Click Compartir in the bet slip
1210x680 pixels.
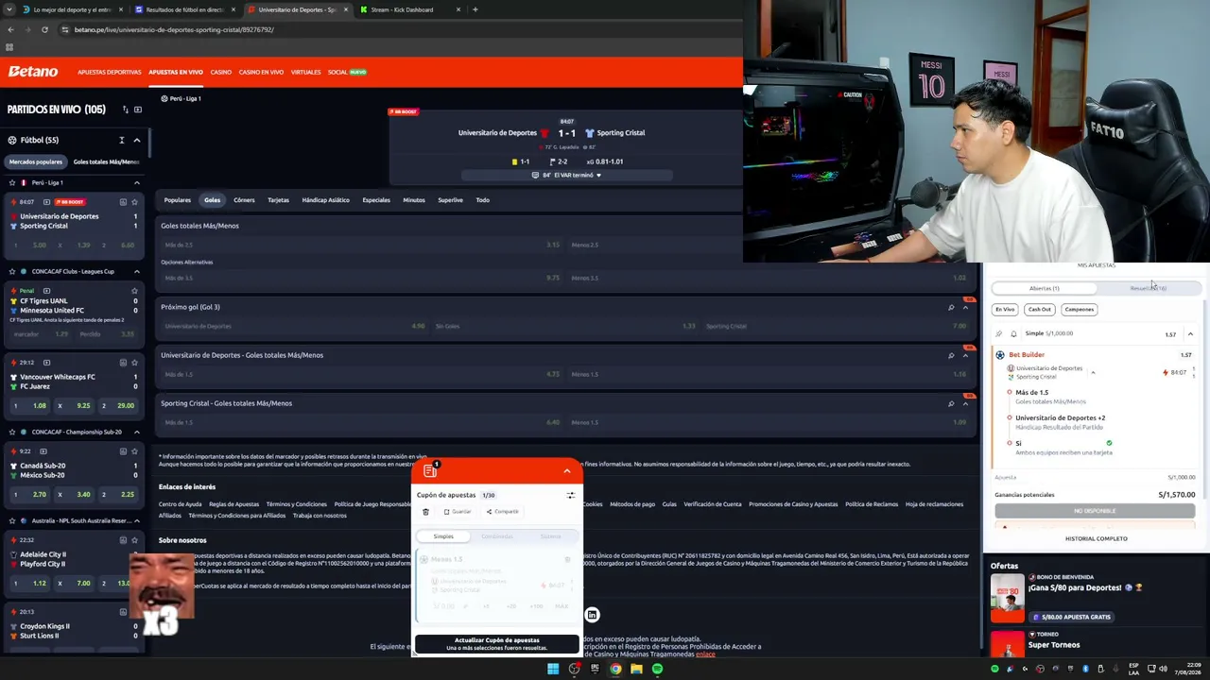coord(502,512)
